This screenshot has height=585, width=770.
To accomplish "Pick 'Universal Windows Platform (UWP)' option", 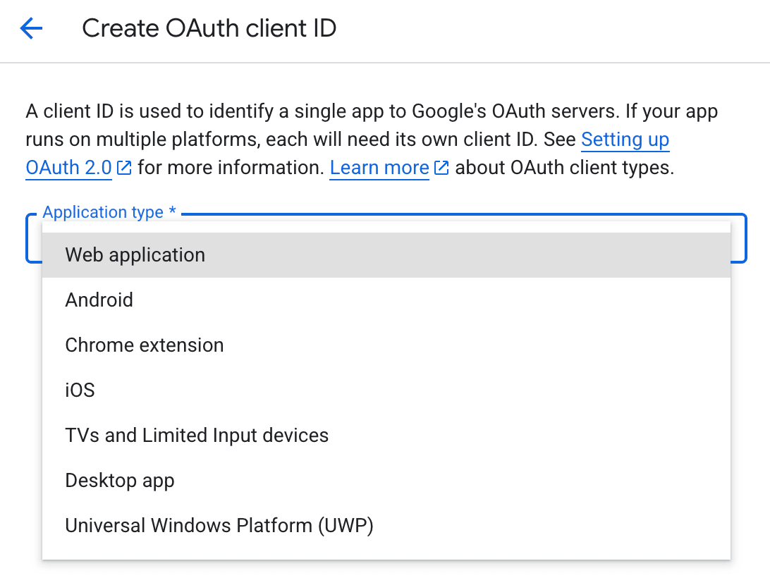I will tap(219, 526).
